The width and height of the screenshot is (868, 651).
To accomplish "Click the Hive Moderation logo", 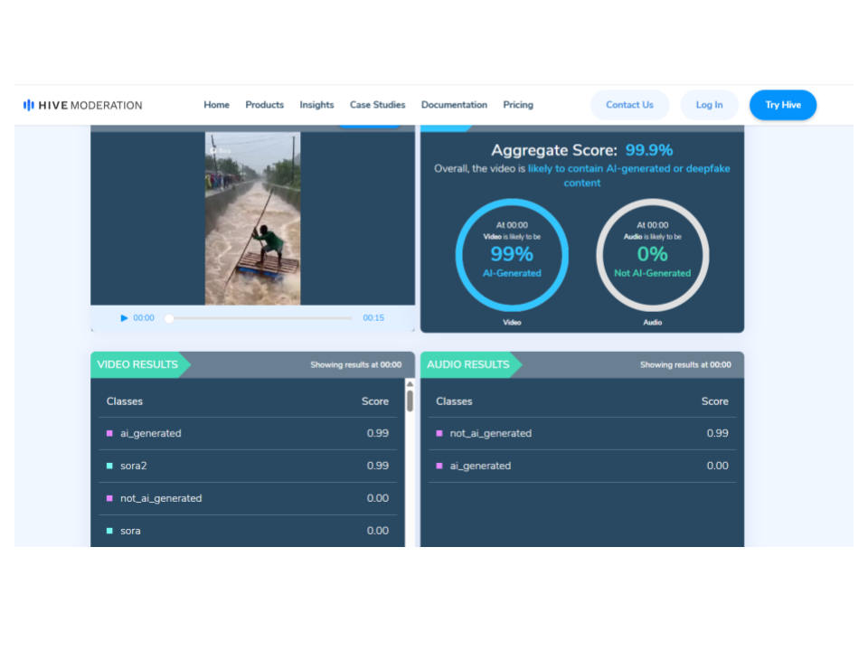I will [82, 105].
